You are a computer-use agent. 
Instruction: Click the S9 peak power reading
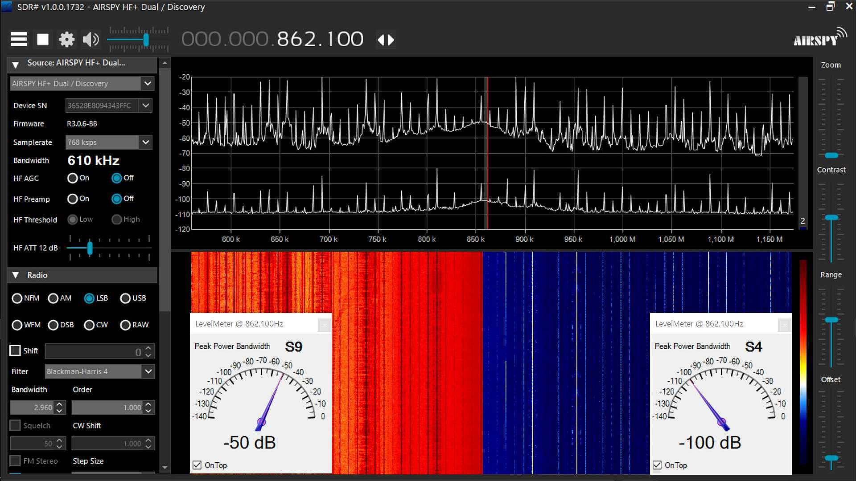(293, 346)
